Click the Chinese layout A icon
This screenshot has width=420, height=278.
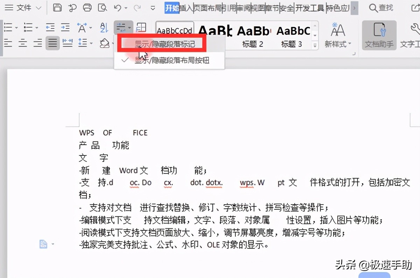pyautogui.click(x=82, y=27)
